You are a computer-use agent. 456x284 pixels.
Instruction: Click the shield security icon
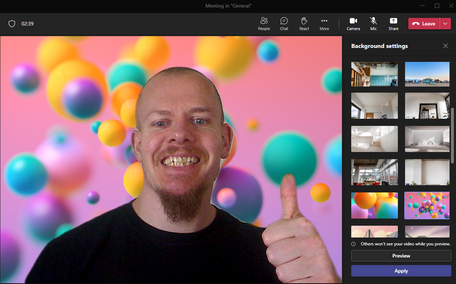12,24
